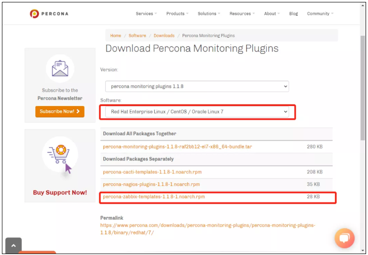Click the Downloads breadcrumb link

click(x=164, y=36)
